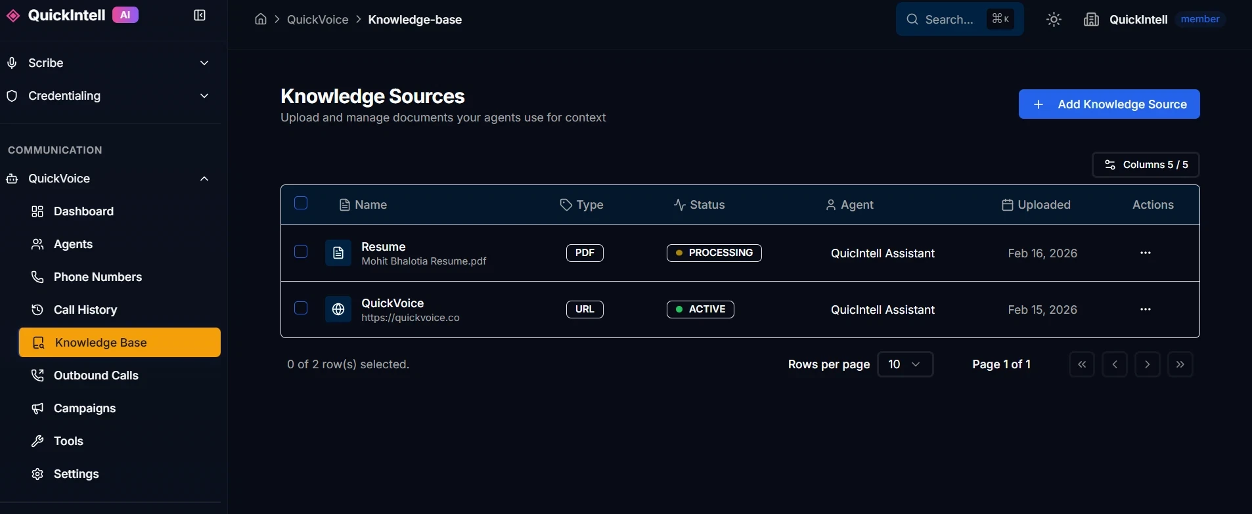The image size is (1252, 514).
Task: Collapse the QuickVoice section chevron
Action: pyautogui.click(x=204, y=179)
